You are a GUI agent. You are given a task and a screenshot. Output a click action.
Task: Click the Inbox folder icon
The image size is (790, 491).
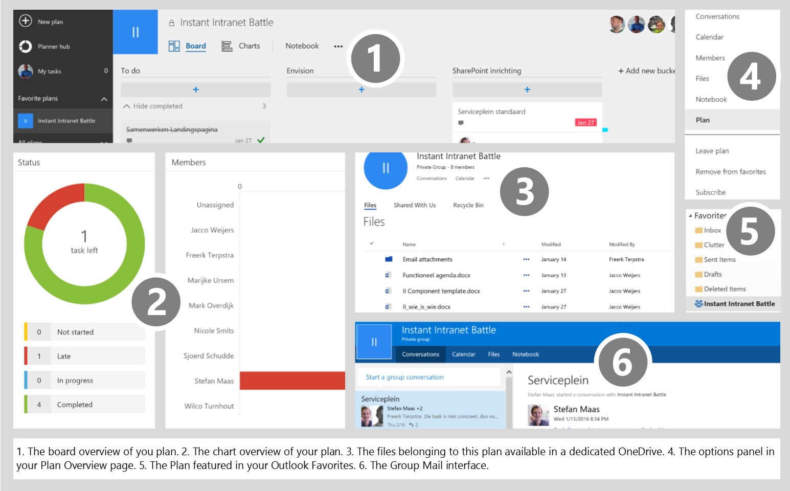[699, 230]
